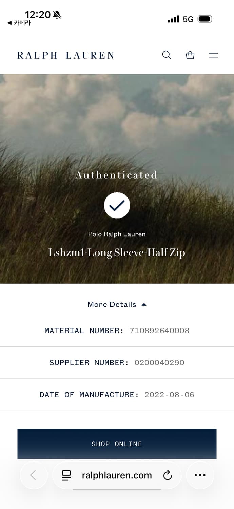
Task: Tap the manufacture date 2022-08-06
Action: coord(169,395)
